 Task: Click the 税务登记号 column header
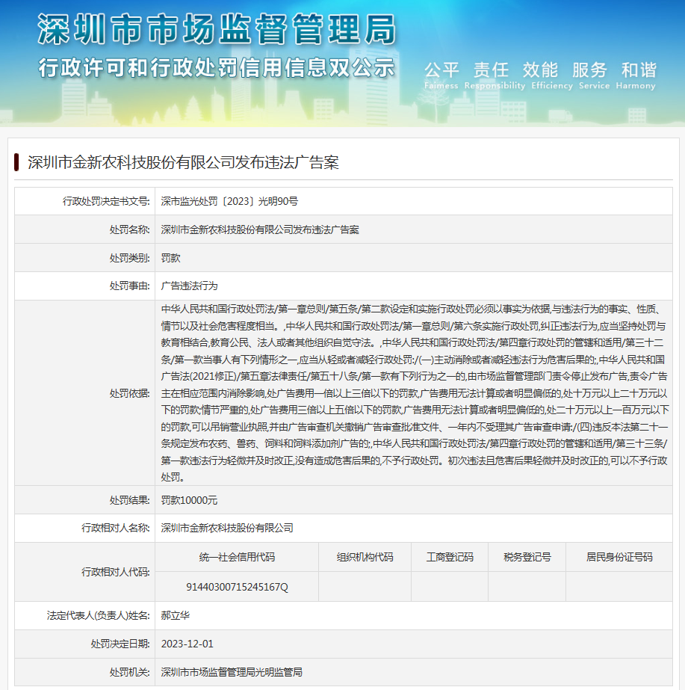click(527, 557)
